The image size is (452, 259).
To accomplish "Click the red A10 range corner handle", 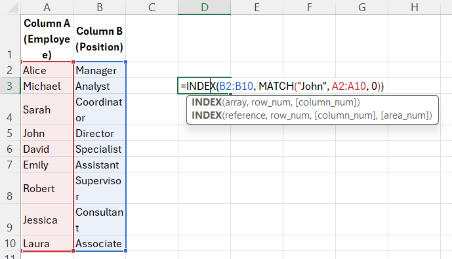I will click(x=73, y=251).
